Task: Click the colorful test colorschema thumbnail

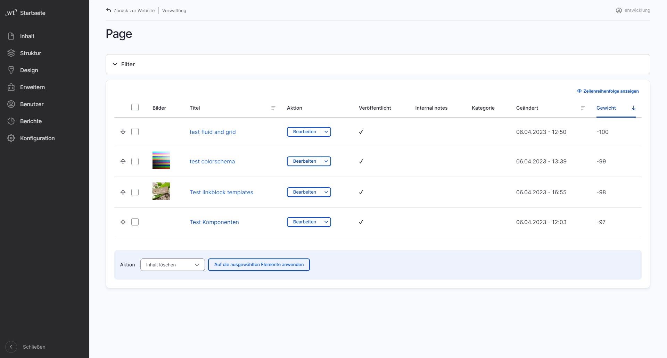Action: (161, 160)
